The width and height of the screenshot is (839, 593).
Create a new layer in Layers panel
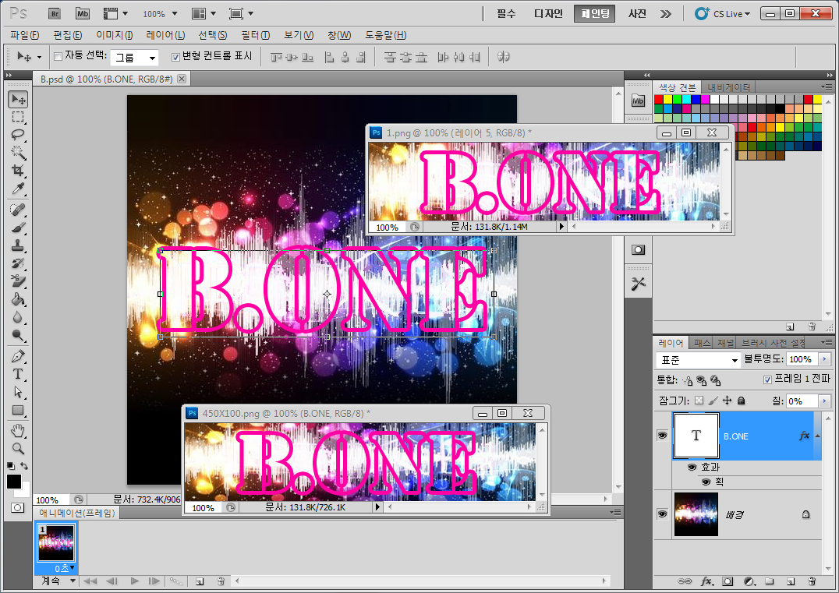tap(791, 581)
